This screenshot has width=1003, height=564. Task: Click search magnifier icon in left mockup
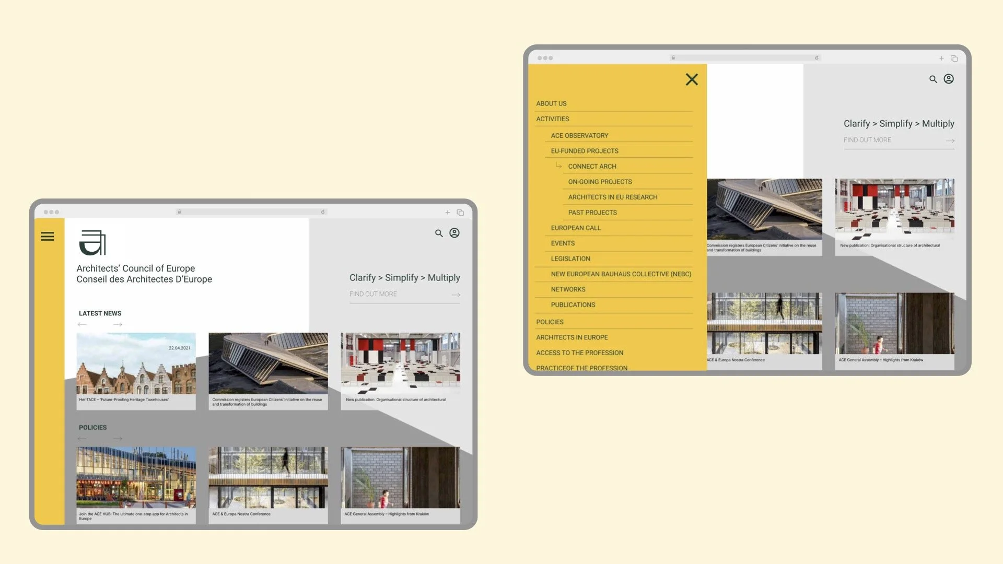tap(439, 233)
